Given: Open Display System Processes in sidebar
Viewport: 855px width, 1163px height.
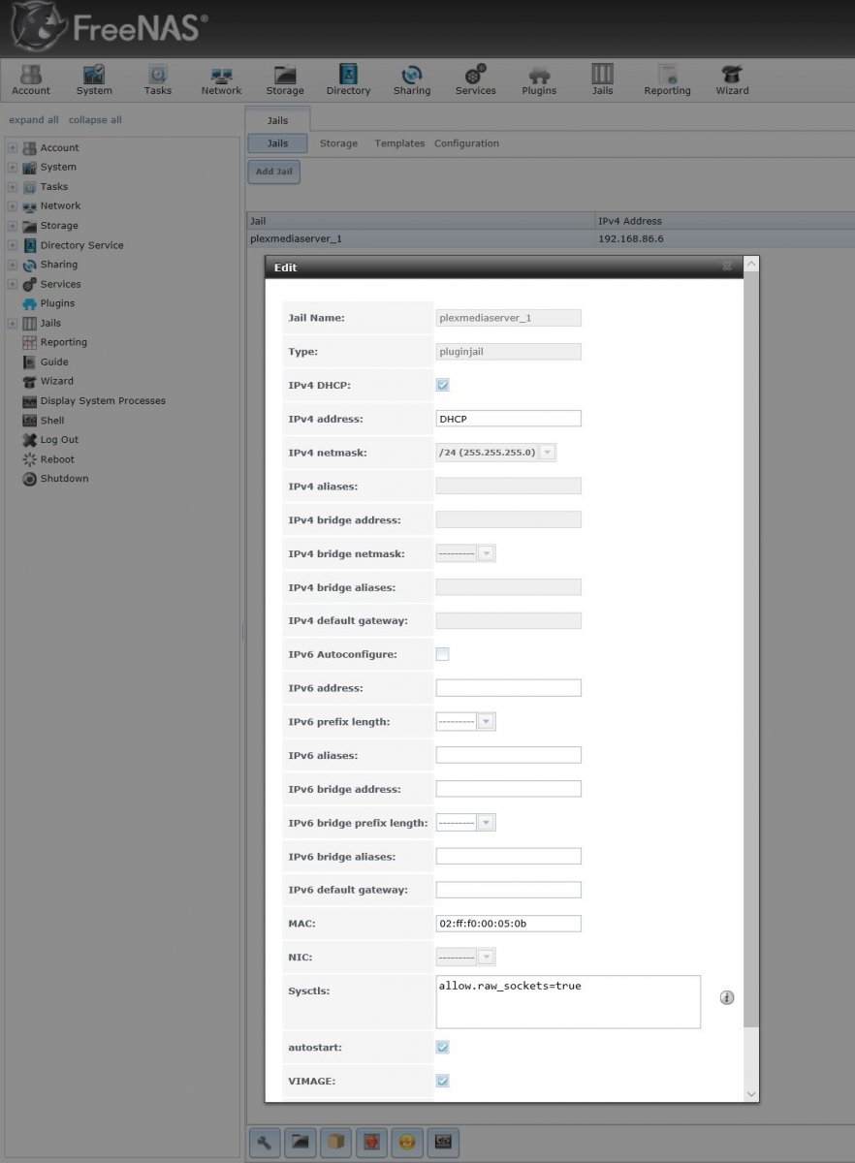Looking at the screenshot, I should (103, 401).
